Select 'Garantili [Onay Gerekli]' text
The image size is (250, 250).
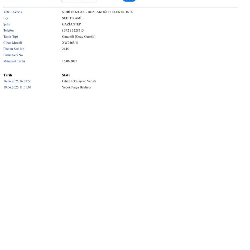point(78,36)
